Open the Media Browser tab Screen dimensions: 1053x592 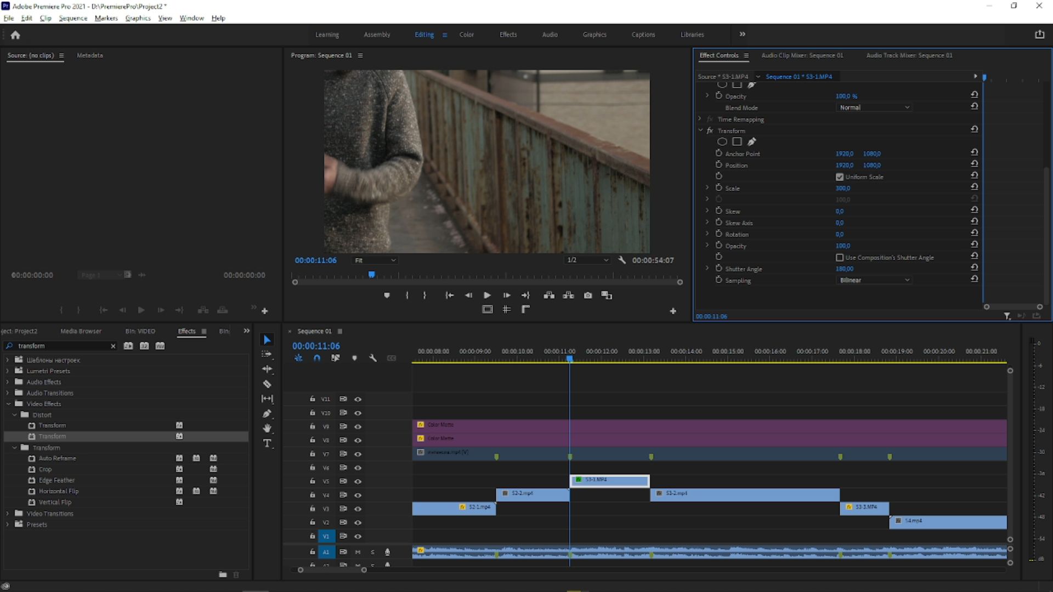coord(81,331)
